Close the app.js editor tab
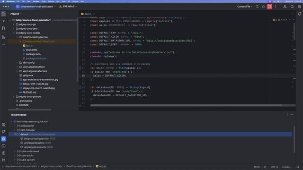This screenshot has width=303, height=170. (x=94, y=14)
